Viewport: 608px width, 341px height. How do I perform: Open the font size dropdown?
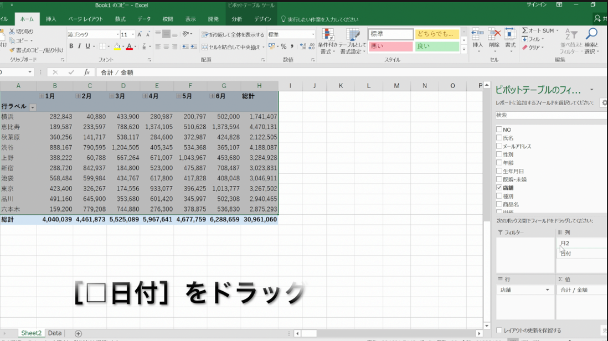(x=132, y=34)
